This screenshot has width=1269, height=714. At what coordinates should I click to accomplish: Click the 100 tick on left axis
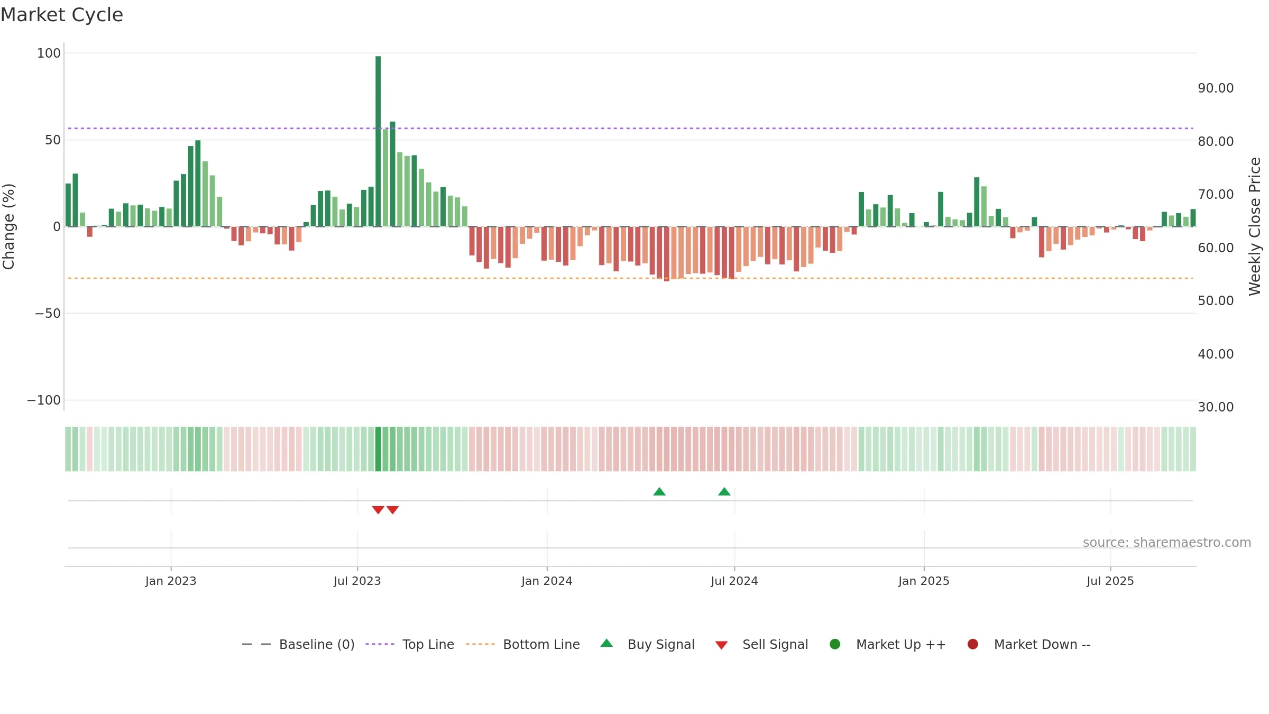49,53
